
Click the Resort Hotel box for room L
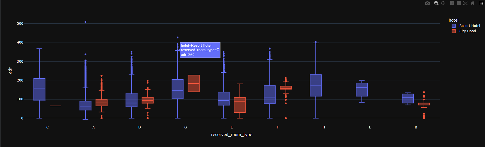[x=362, y=89]
